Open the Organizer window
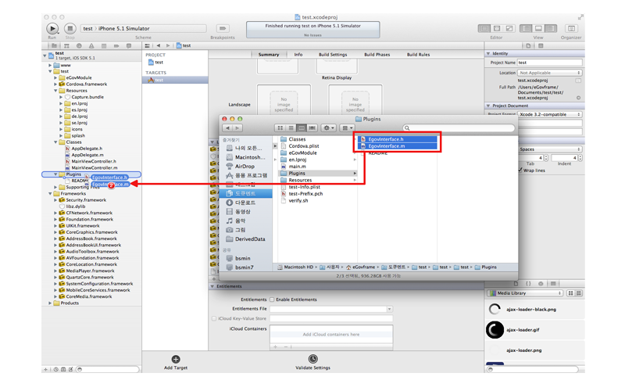 571,29
